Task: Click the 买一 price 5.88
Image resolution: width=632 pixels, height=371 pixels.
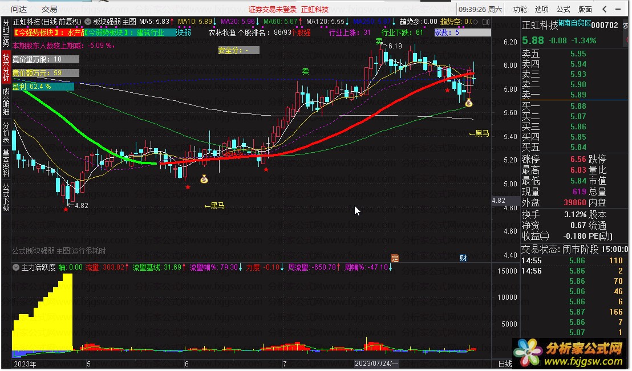Action: pos(578,106)
